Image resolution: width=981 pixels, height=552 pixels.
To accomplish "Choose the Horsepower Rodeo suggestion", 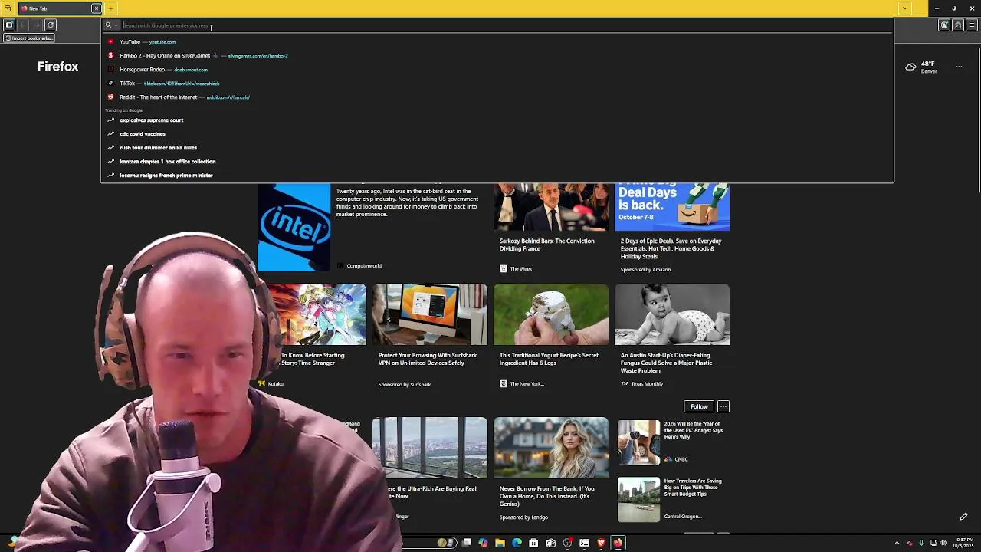I will [x=497, y=70].
